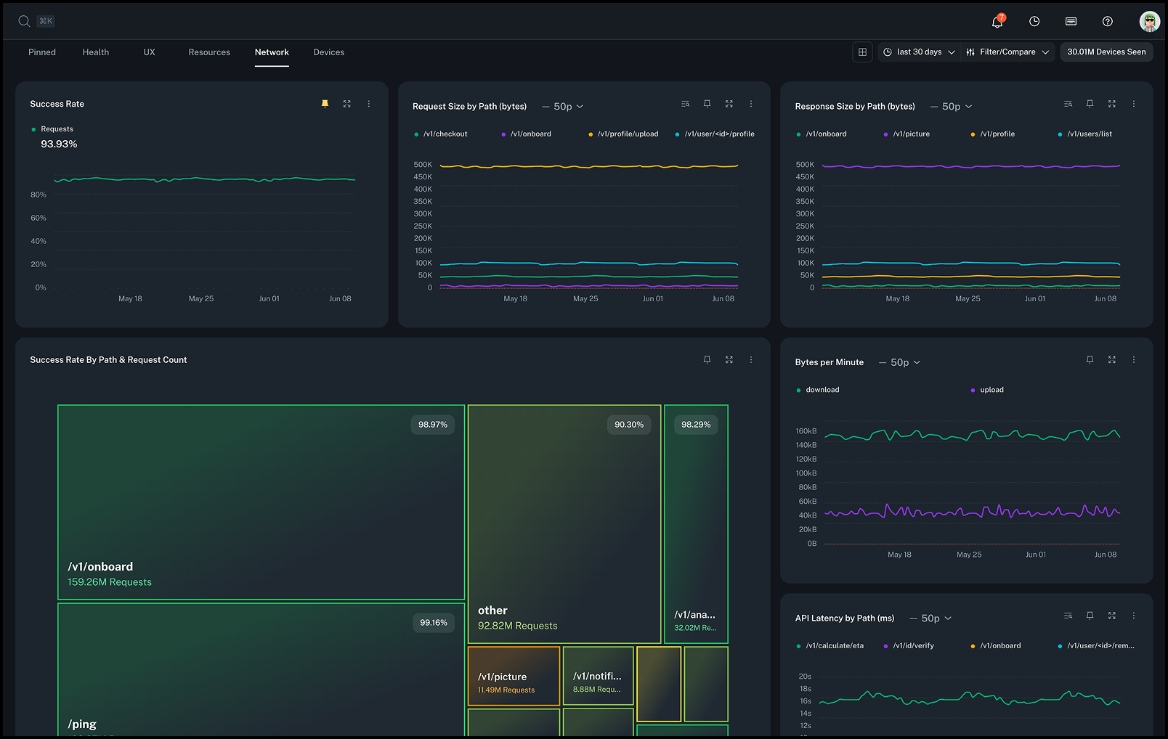Unpin the Success Rate chart
This screenshot has width=1168, height=739.
tap(325, 104)
